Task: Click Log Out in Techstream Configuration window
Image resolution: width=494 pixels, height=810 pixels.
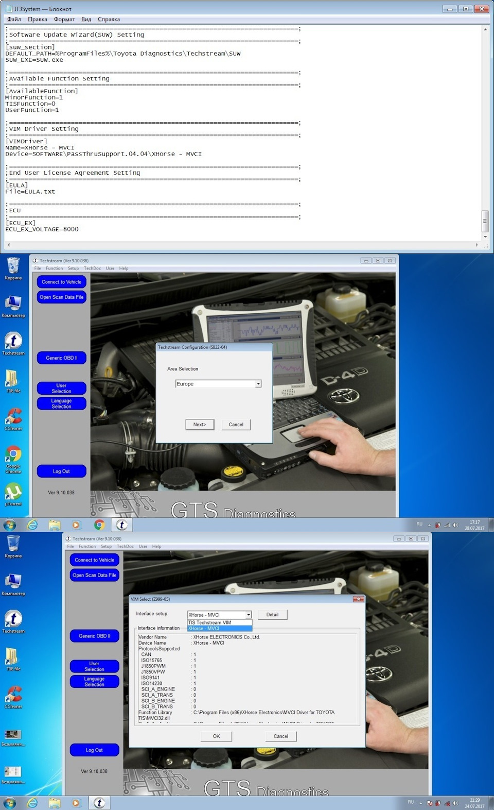Action: click(x=62, y=471)
